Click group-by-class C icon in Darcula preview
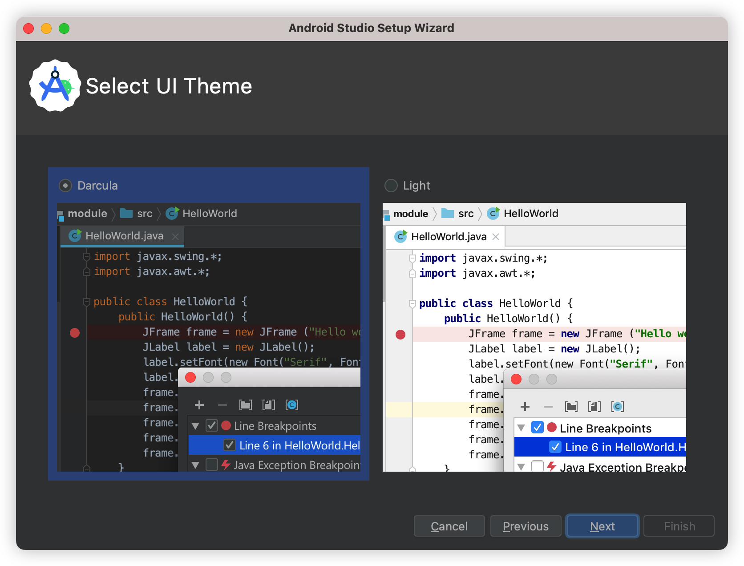This screenshot has width=744, height=566. coord(292,405)
